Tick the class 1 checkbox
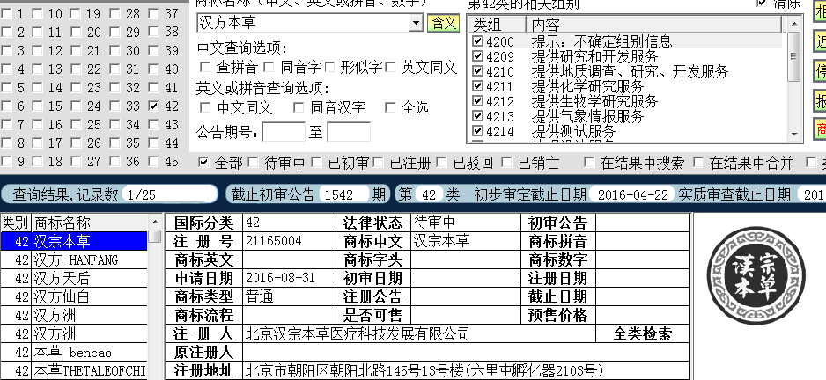826x380 pixels. click(6, 14)
